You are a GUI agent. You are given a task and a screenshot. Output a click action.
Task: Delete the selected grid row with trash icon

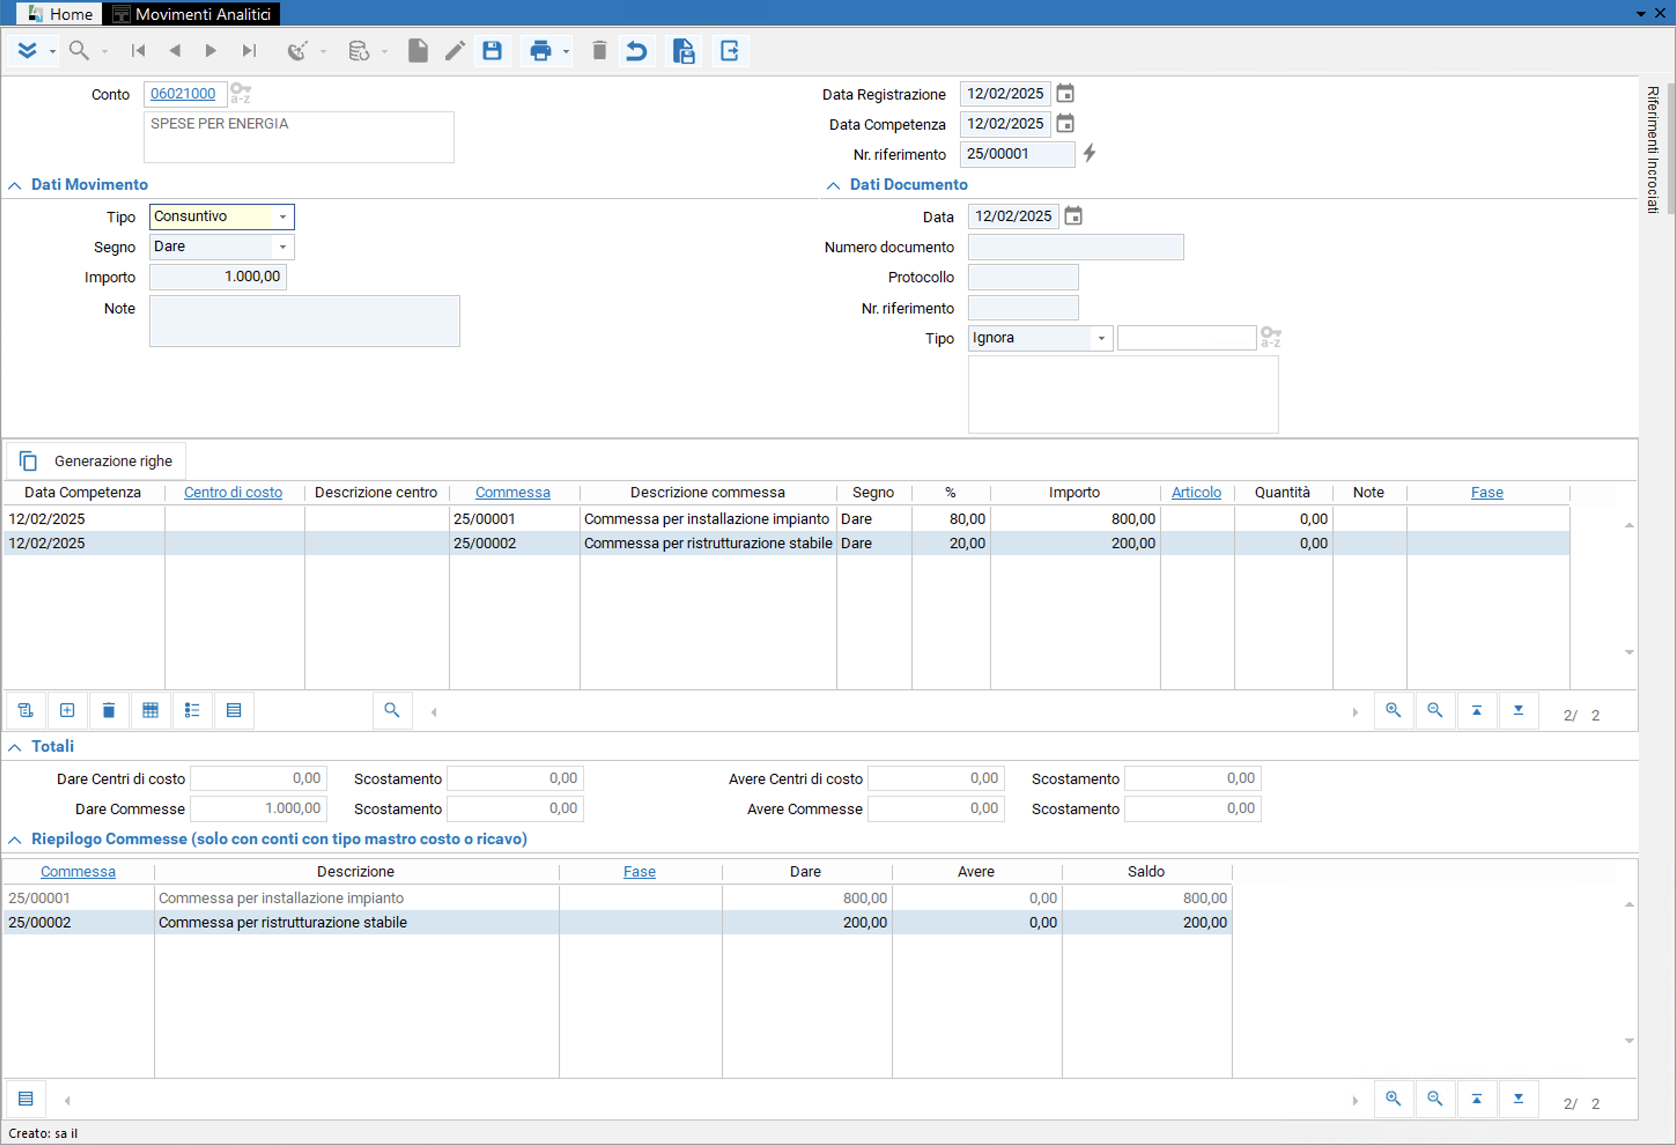pyautogui.click(x=109, y=711)
